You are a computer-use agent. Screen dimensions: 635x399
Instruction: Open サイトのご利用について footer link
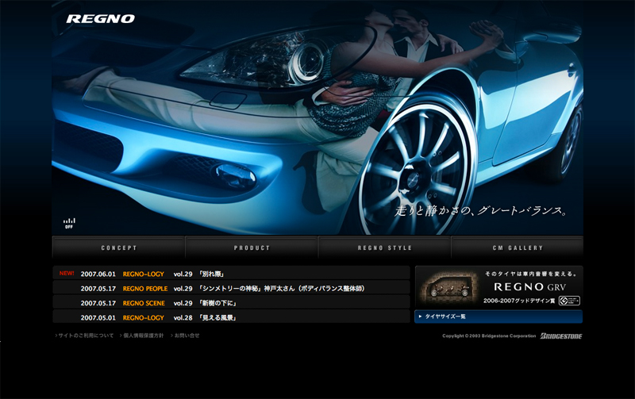86,336
